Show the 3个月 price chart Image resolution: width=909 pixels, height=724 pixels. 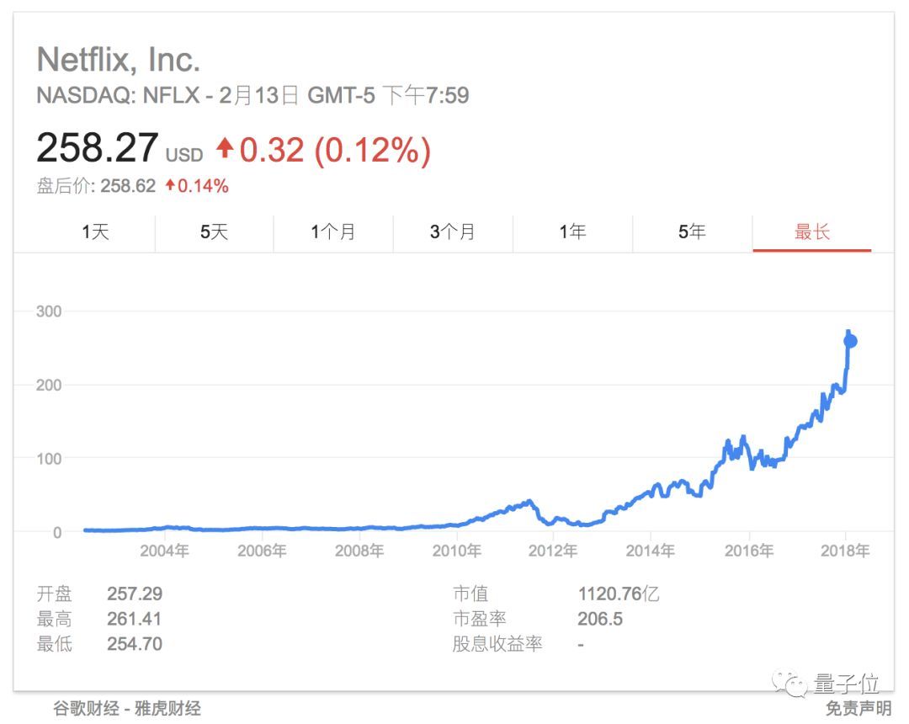(x=453, y=232)
